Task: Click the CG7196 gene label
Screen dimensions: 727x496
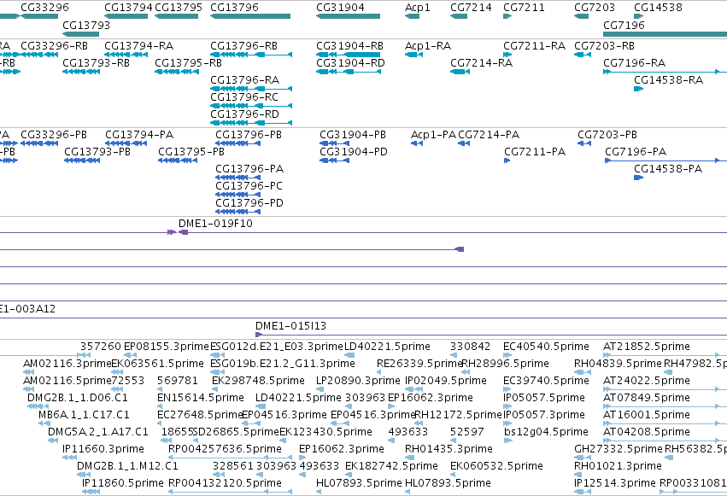Action: tap(624, 25)
